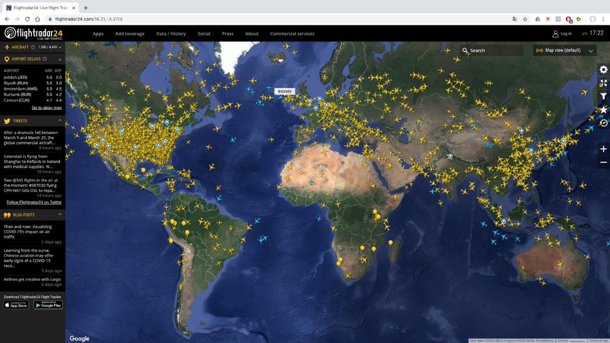Follow the Go to delay map link
Viewport: 610px width, 343px height.
pos(47,108)
